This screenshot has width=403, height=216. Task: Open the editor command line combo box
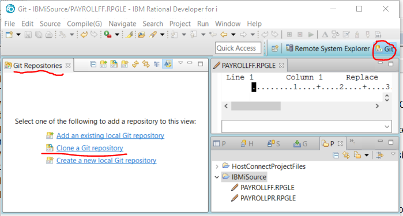click(x=307, y=126)
